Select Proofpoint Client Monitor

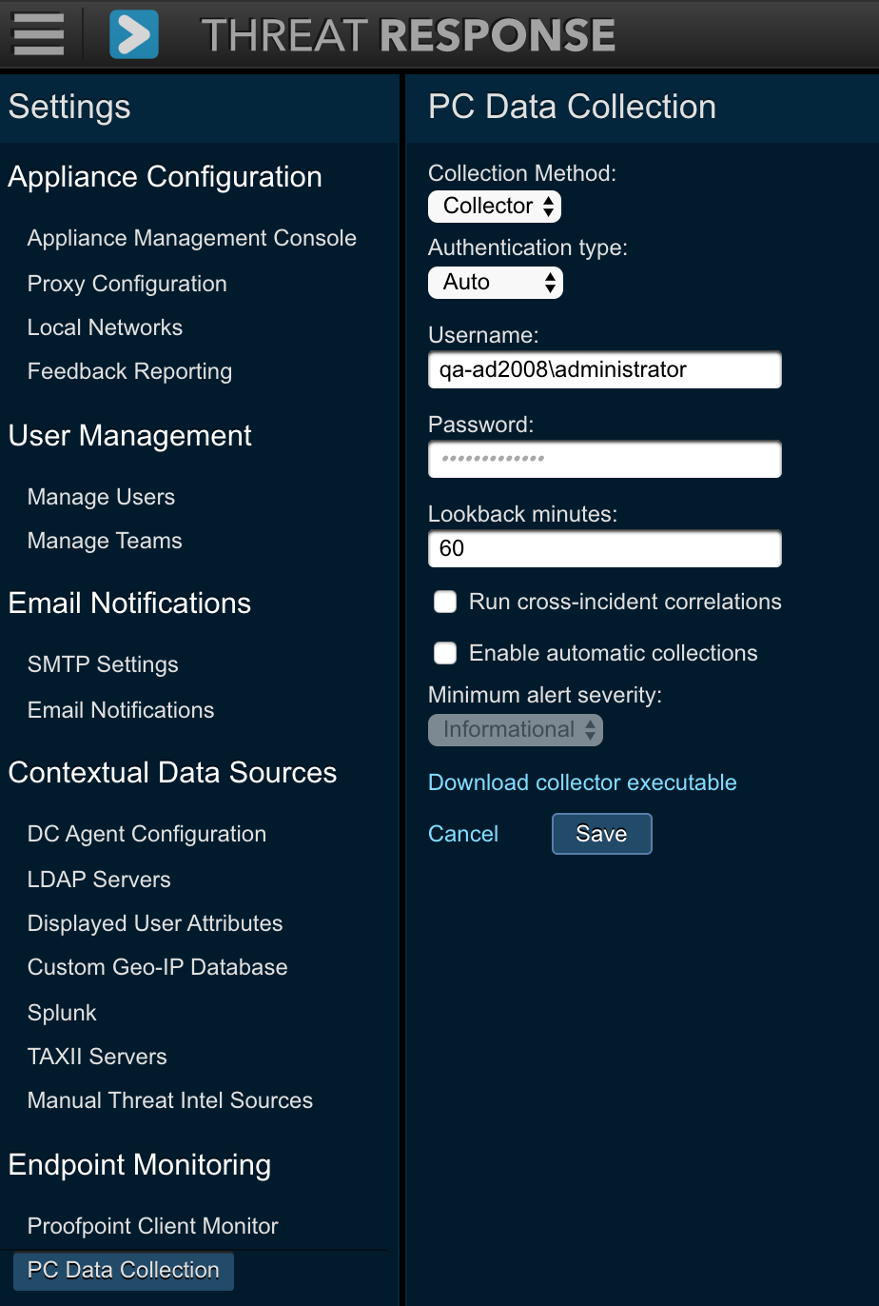152,1226
